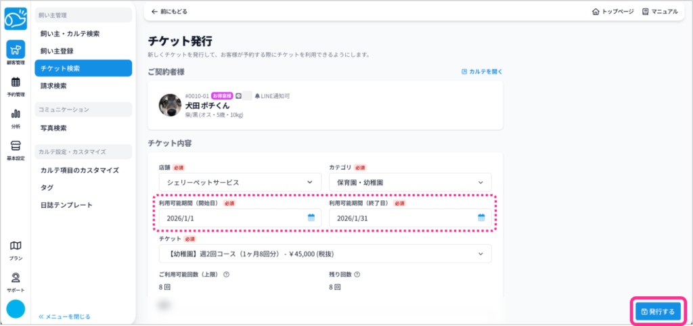Viewport: 693px width, 326px height.
Task: Open プラン map icon
Action: point(16,246)
